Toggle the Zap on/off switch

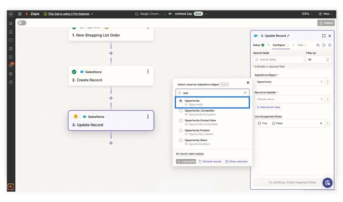point(22,23)
